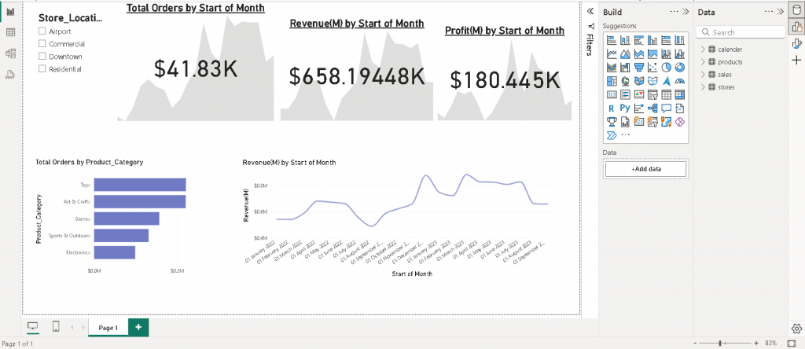Screen dimensions: 805x349
Task: Click the +Add data button
Action: 645,169
